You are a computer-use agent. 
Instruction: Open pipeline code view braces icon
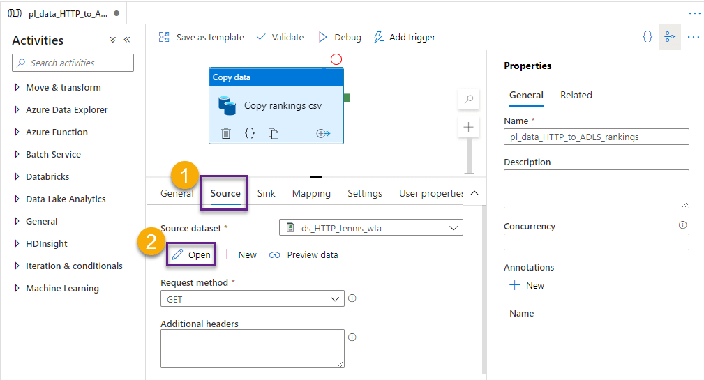click(x=647, y=37)
